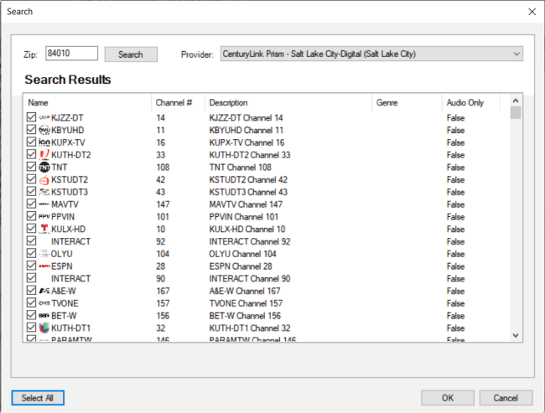This screenshot has height=413, width=545.
Task: Click the KSTUDT2 channel logo icon
Action: [44, 179]
